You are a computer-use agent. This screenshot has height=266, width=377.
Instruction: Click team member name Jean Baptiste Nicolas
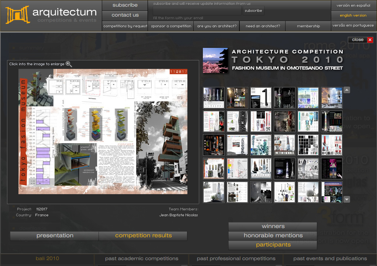179,215
